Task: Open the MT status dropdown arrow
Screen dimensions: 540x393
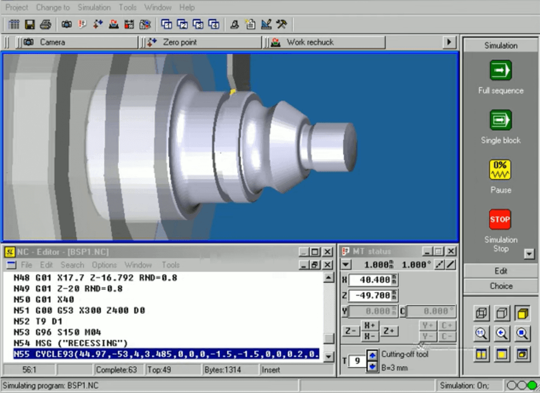Action: [345, 265]
